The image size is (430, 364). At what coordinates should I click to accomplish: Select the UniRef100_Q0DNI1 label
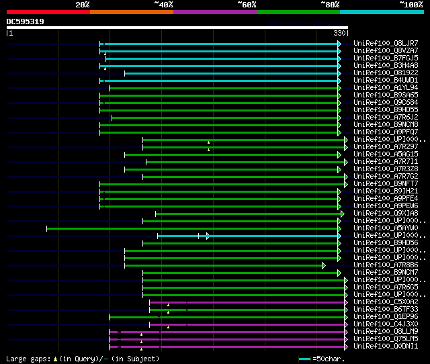(x=386, y=347)
